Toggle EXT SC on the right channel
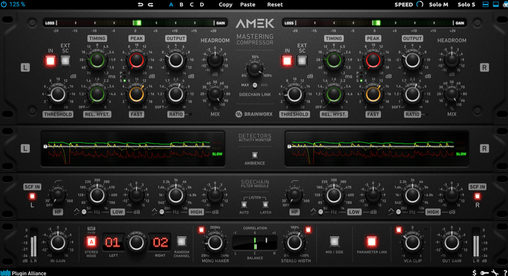This screenshot has width=508, height=276. 302,60
